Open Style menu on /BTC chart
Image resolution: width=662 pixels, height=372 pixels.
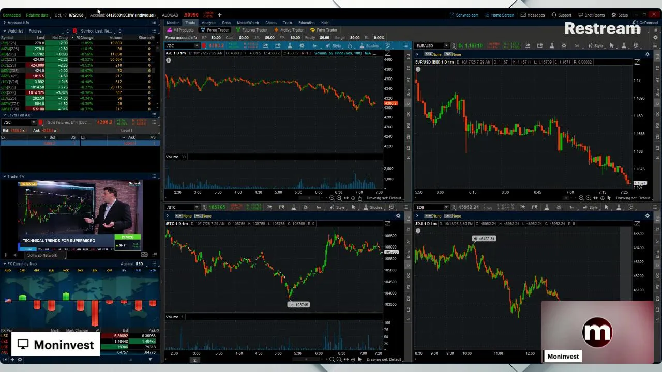coord(338,207)
